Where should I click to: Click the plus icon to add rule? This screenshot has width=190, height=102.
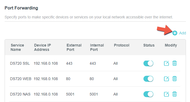pos(175,33)
